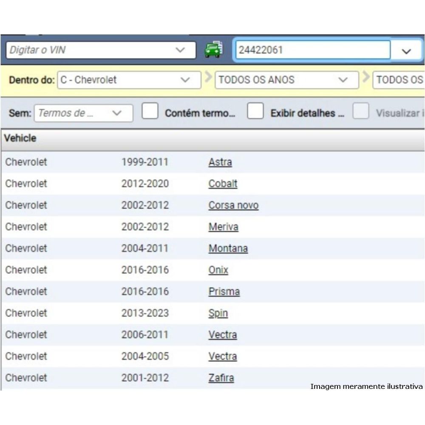
Task: Follow the Prisma link
Action: 224,292
